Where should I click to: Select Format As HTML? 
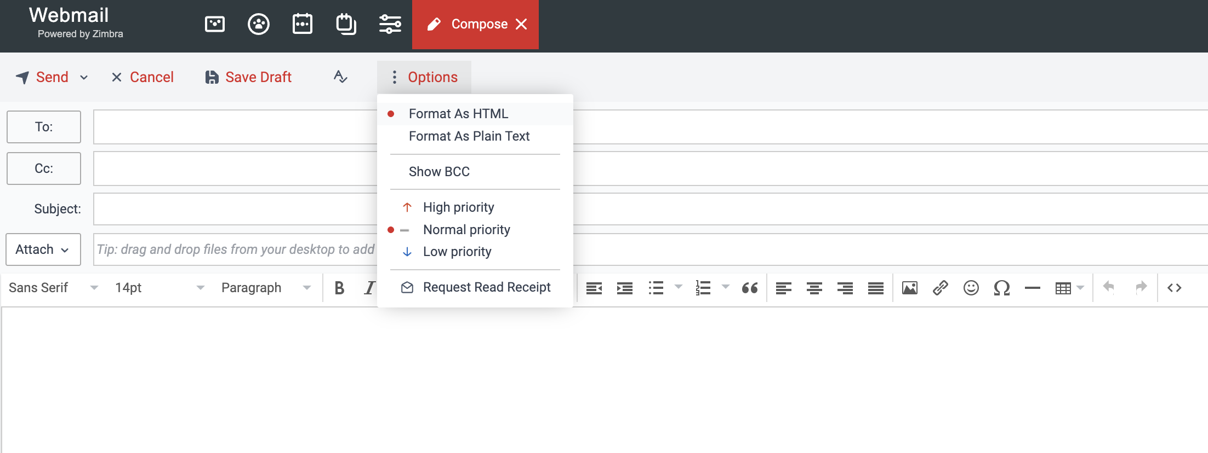click(475, 114)
